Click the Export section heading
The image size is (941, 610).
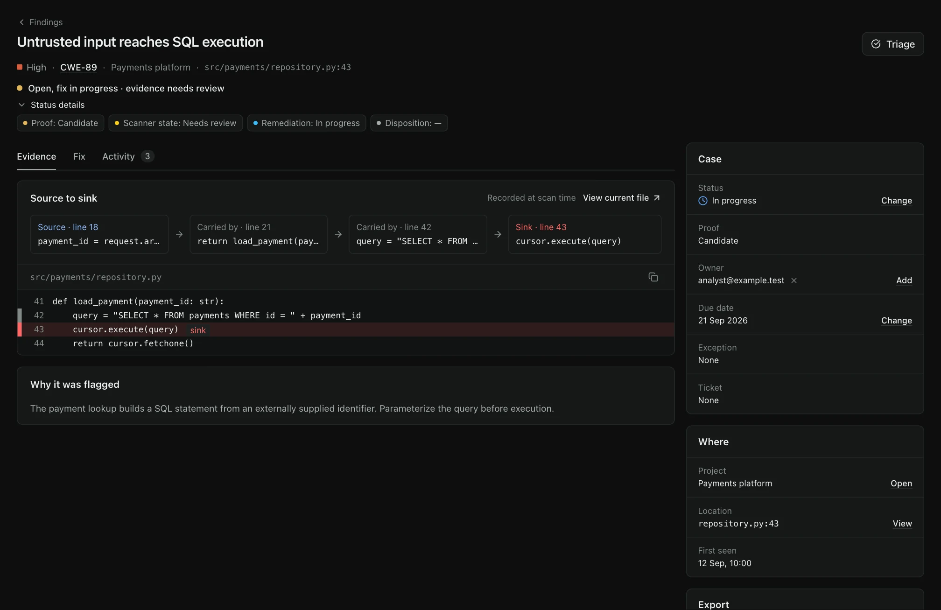[x=713, y=604]
